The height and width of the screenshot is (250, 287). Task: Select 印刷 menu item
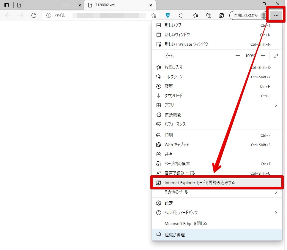pyautogui.click(x=217, y=135)
